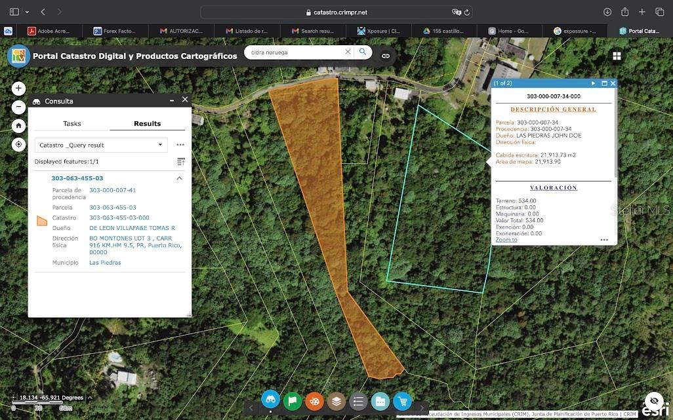Open the basemap gallery grid icon
The height and width of the screenshot is (420, 673).
coord(617,56)
